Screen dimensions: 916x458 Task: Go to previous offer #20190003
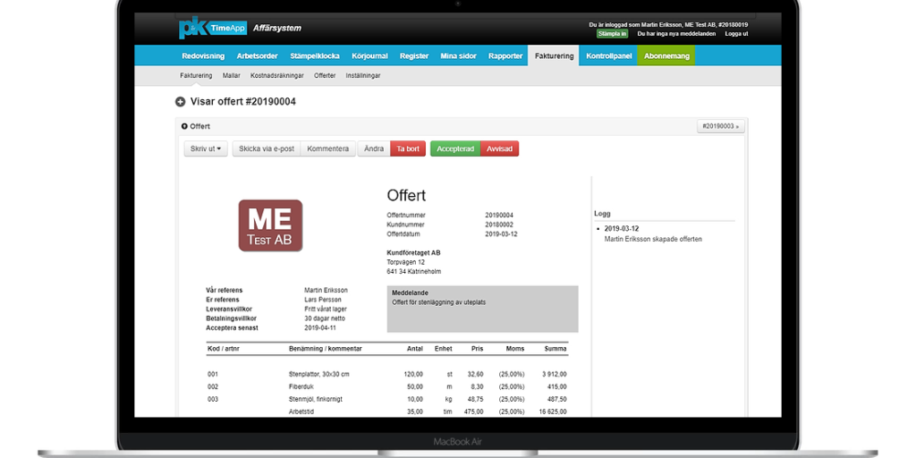coord(720,126)
